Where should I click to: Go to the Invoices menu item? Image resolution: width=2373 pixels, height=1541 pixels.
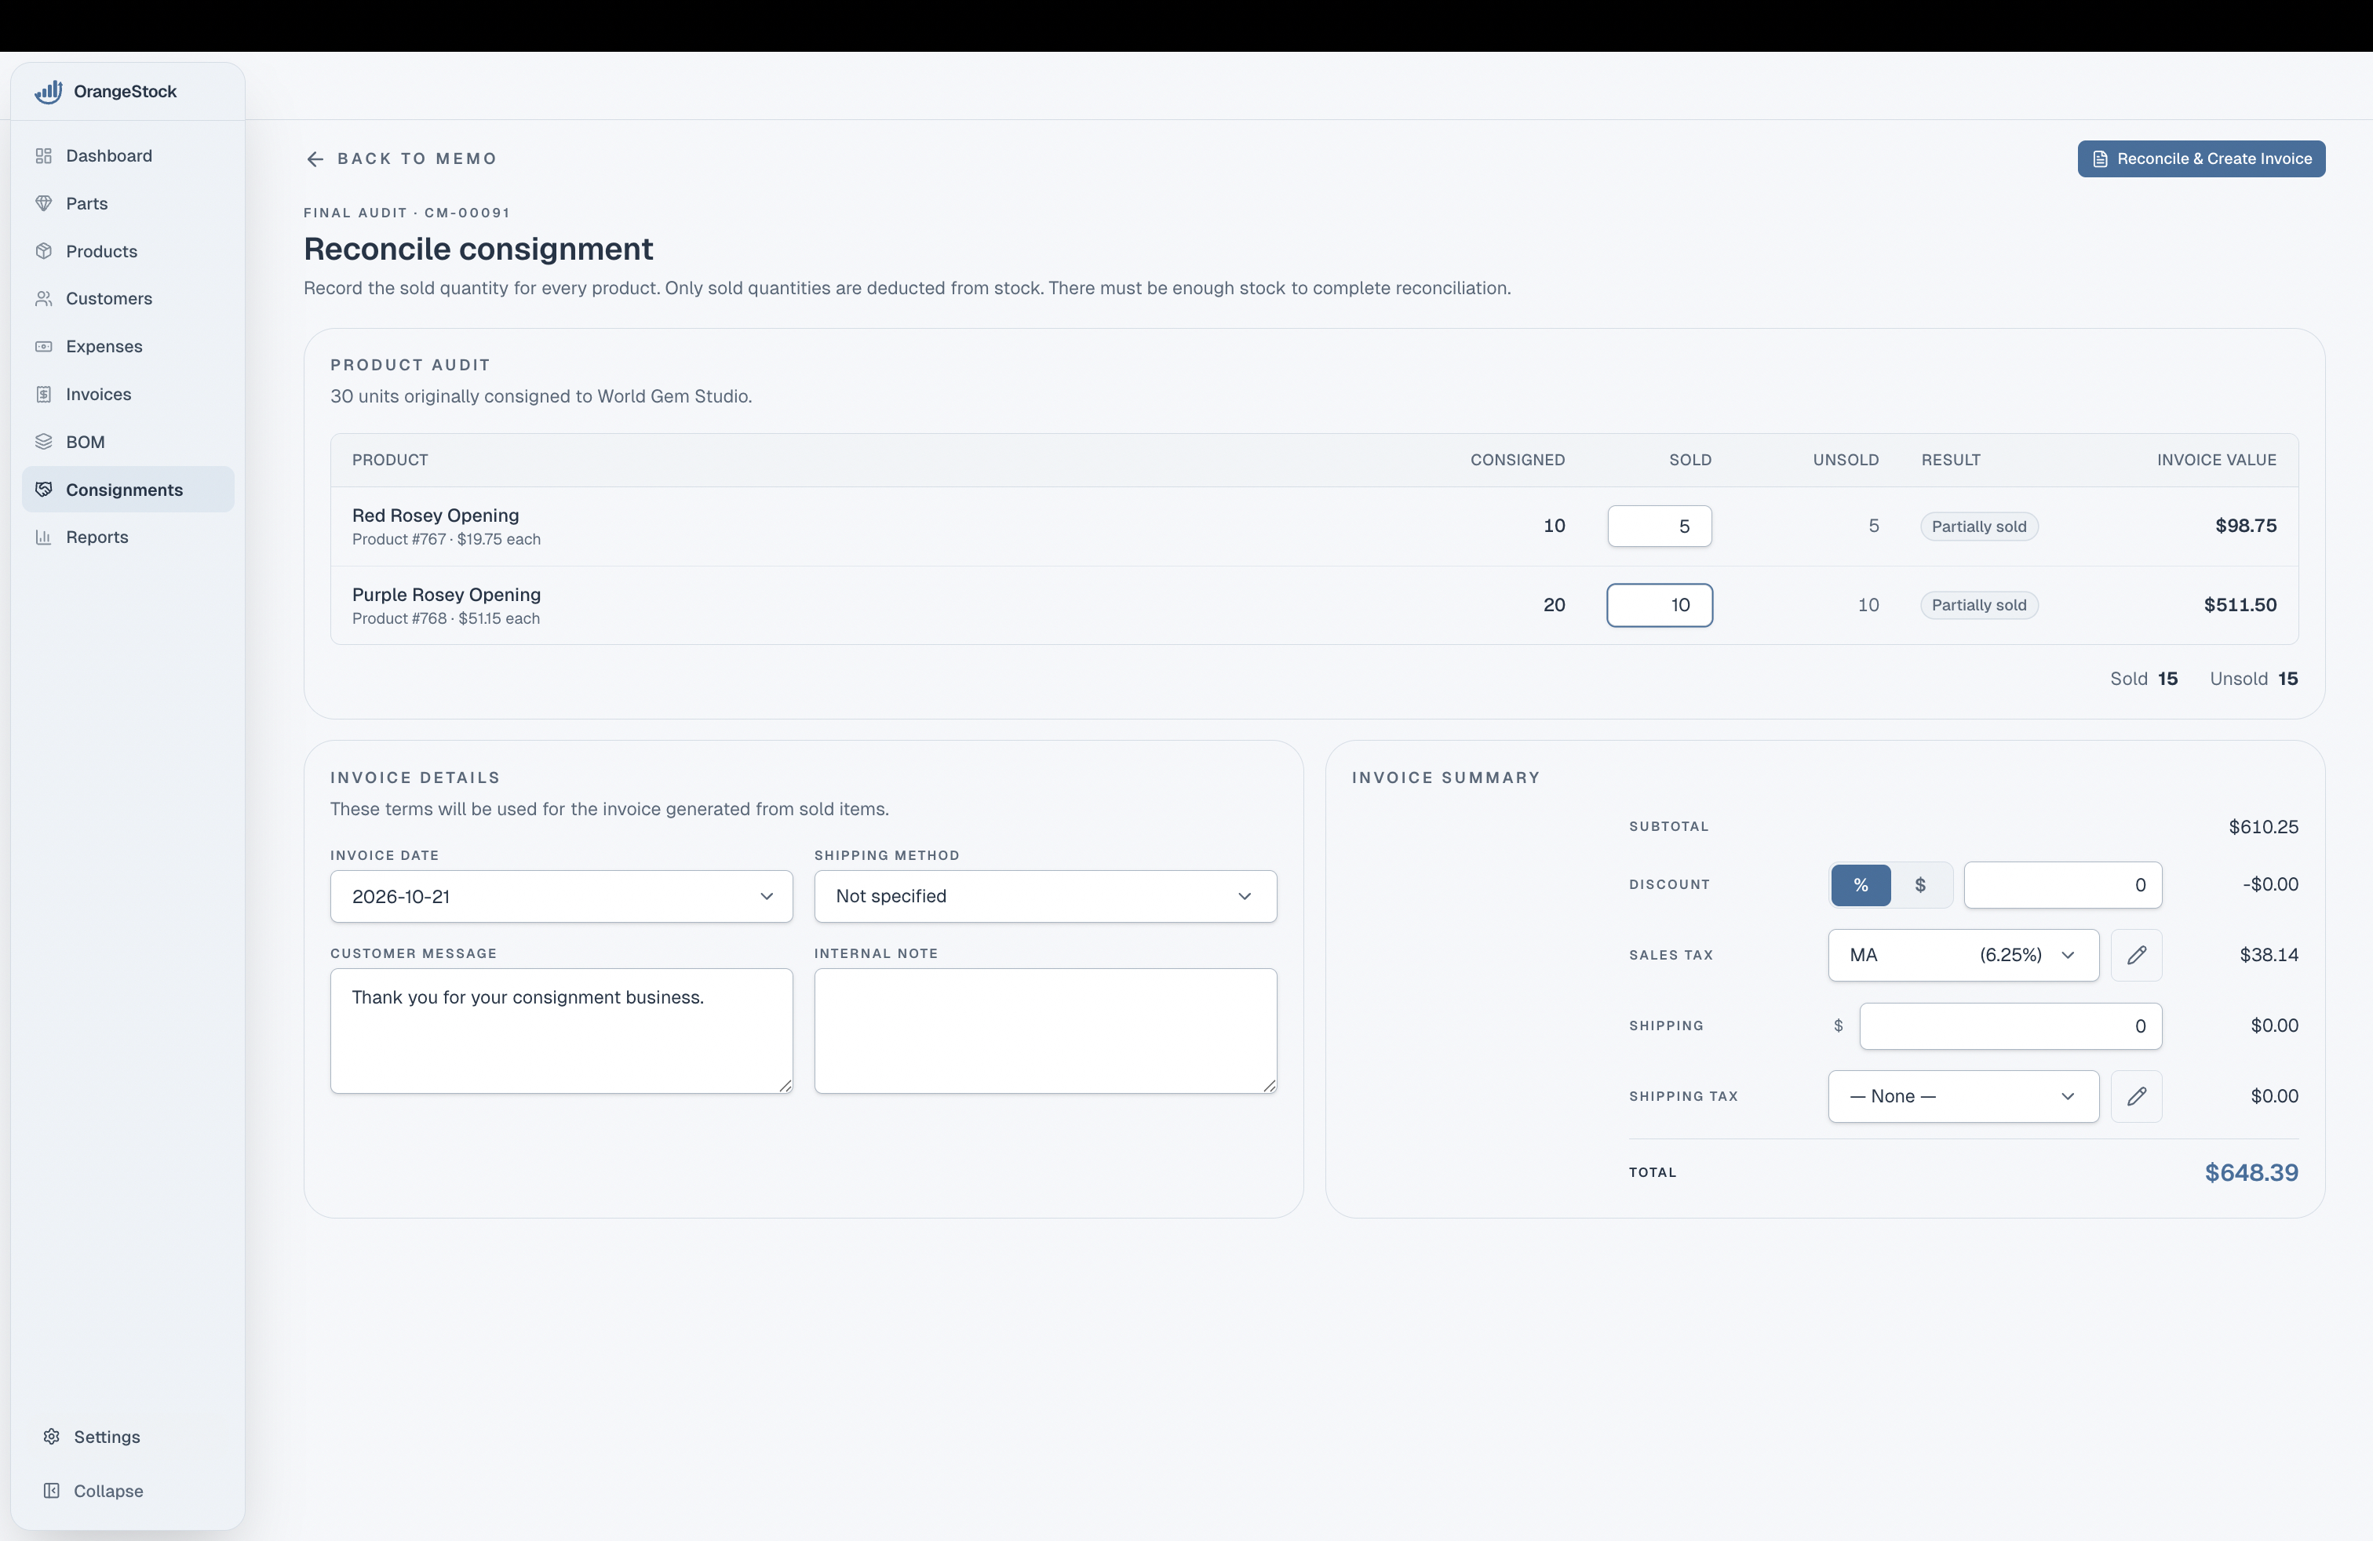click(128, 394)
